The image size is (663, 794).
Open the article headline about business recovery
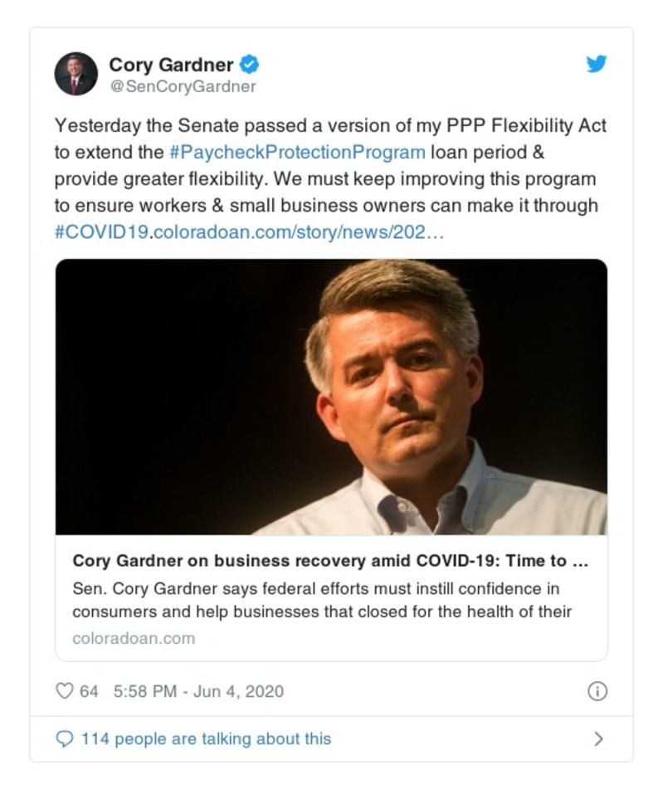click(330, 561)
